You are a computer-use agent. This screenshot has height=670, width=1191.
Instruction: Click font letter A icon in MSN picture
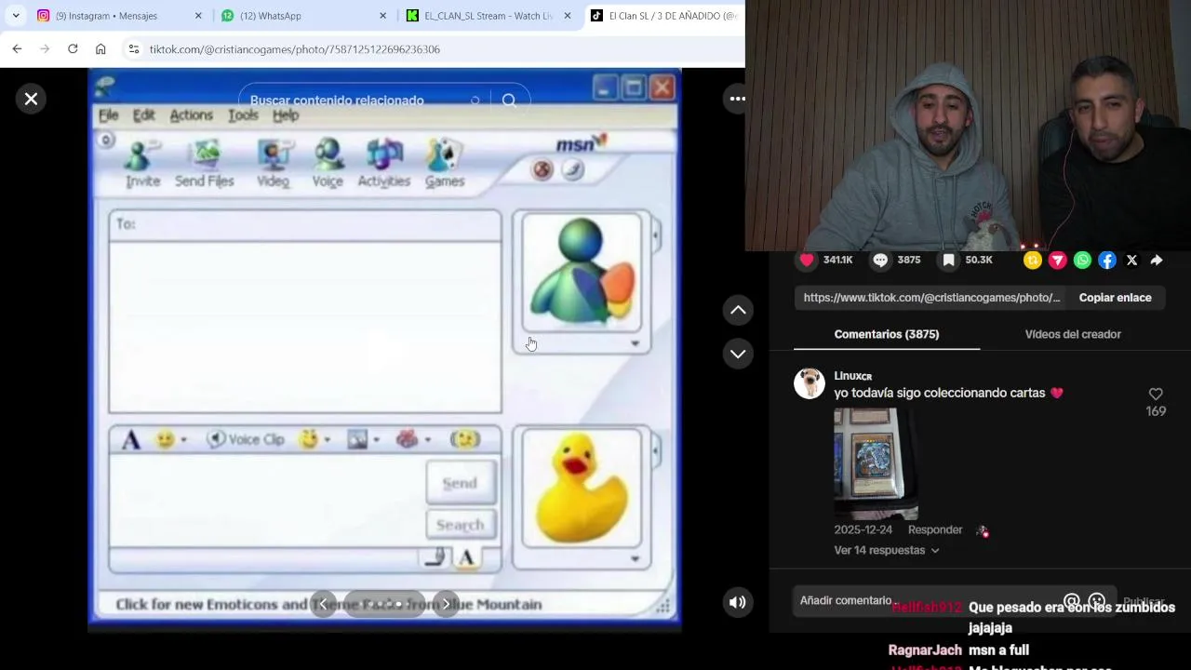pos(130,439)
